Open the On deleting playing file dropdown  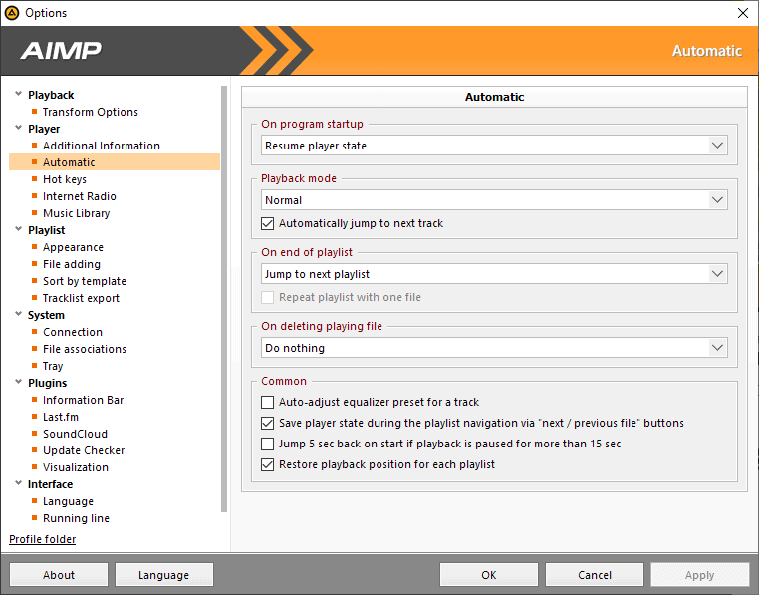point(494,348)
